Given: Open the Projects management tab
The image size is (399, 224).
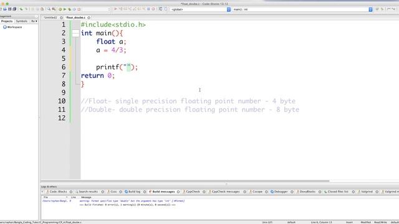Looking at the screenshot, I should (7, 21).
